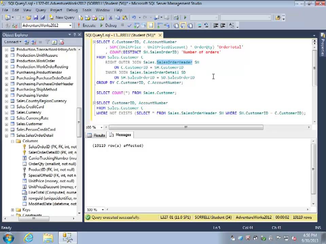Click the Comment out selected lines icon

tap(199, 25)
